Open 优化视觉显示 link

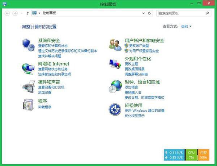point(135,116)
